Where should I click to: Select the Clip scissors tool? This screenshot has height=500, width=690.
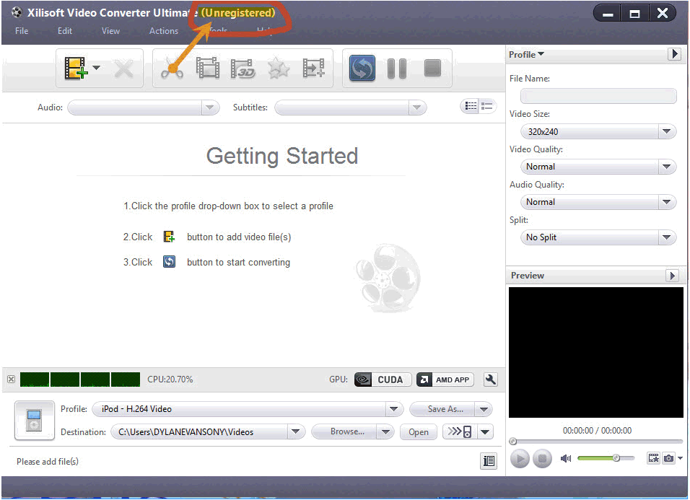click(172, 69)
